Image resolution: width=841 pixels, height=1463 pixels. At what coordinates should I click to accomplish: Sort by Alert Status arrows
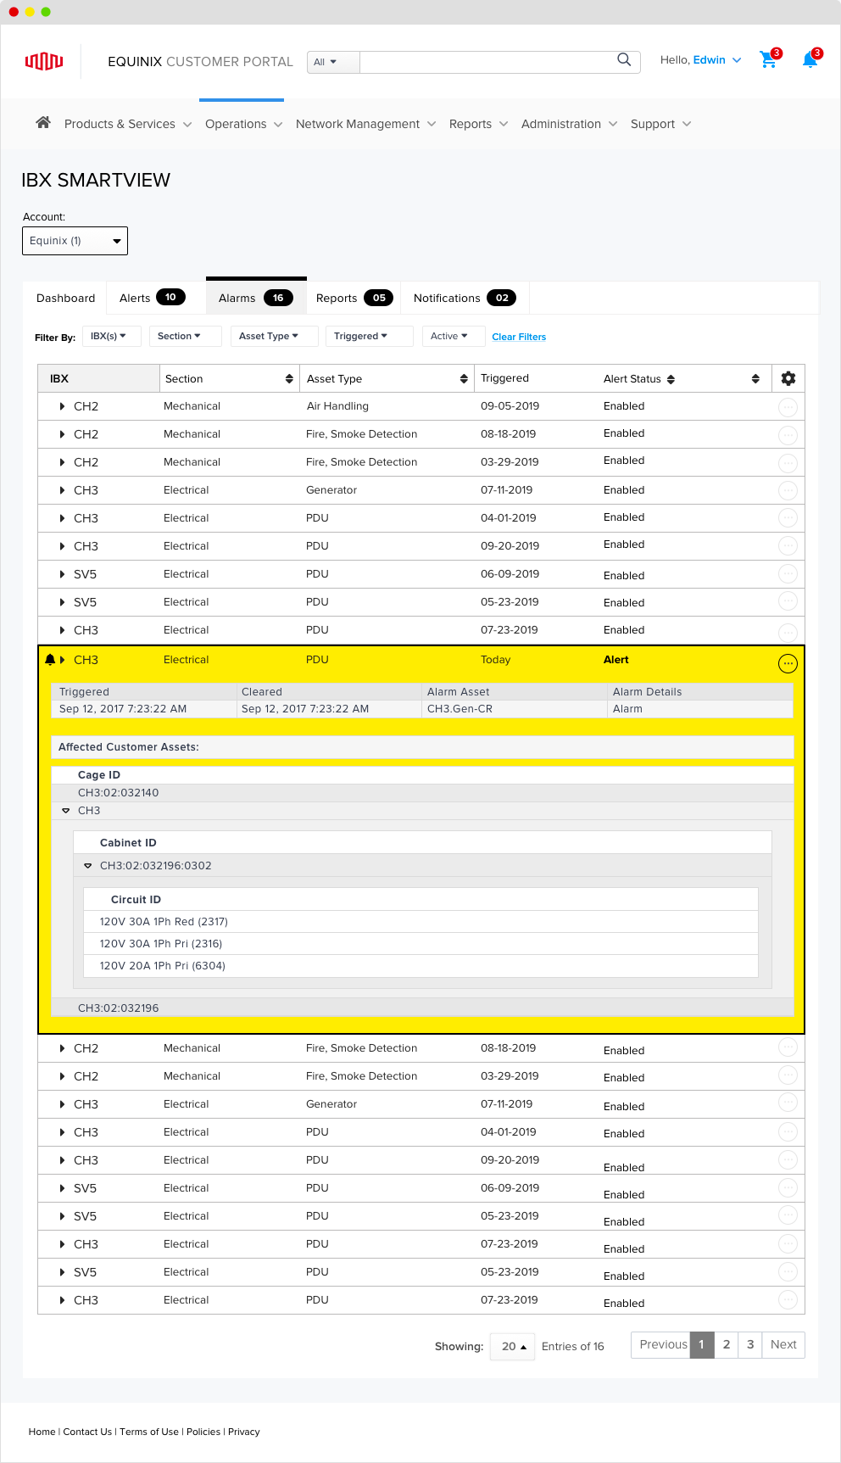671,379
